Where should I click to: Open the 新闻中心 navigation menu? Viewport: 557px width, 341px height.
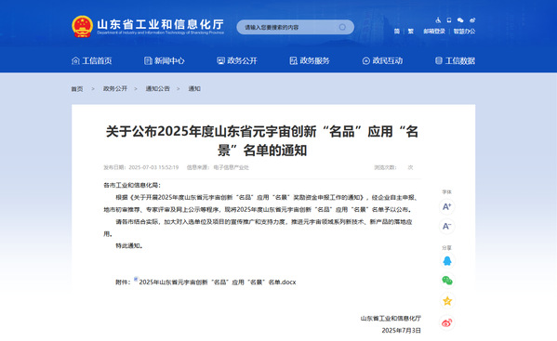[x=164, y=60]
